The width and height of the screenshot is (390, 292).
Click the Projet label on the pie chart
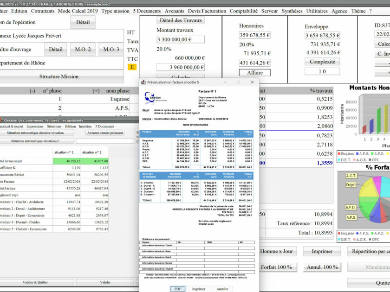[351, 184]
